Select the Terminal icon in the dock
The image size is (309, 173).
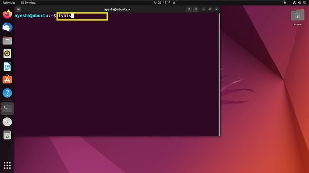click(x=7, y=109)
